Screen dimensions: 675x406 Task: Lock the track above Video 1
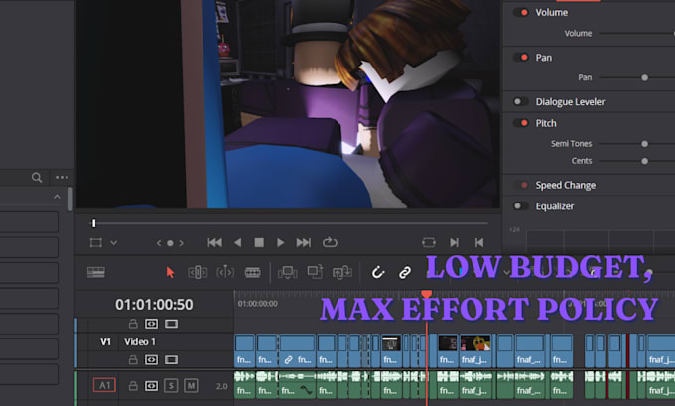tap(133, 324)
